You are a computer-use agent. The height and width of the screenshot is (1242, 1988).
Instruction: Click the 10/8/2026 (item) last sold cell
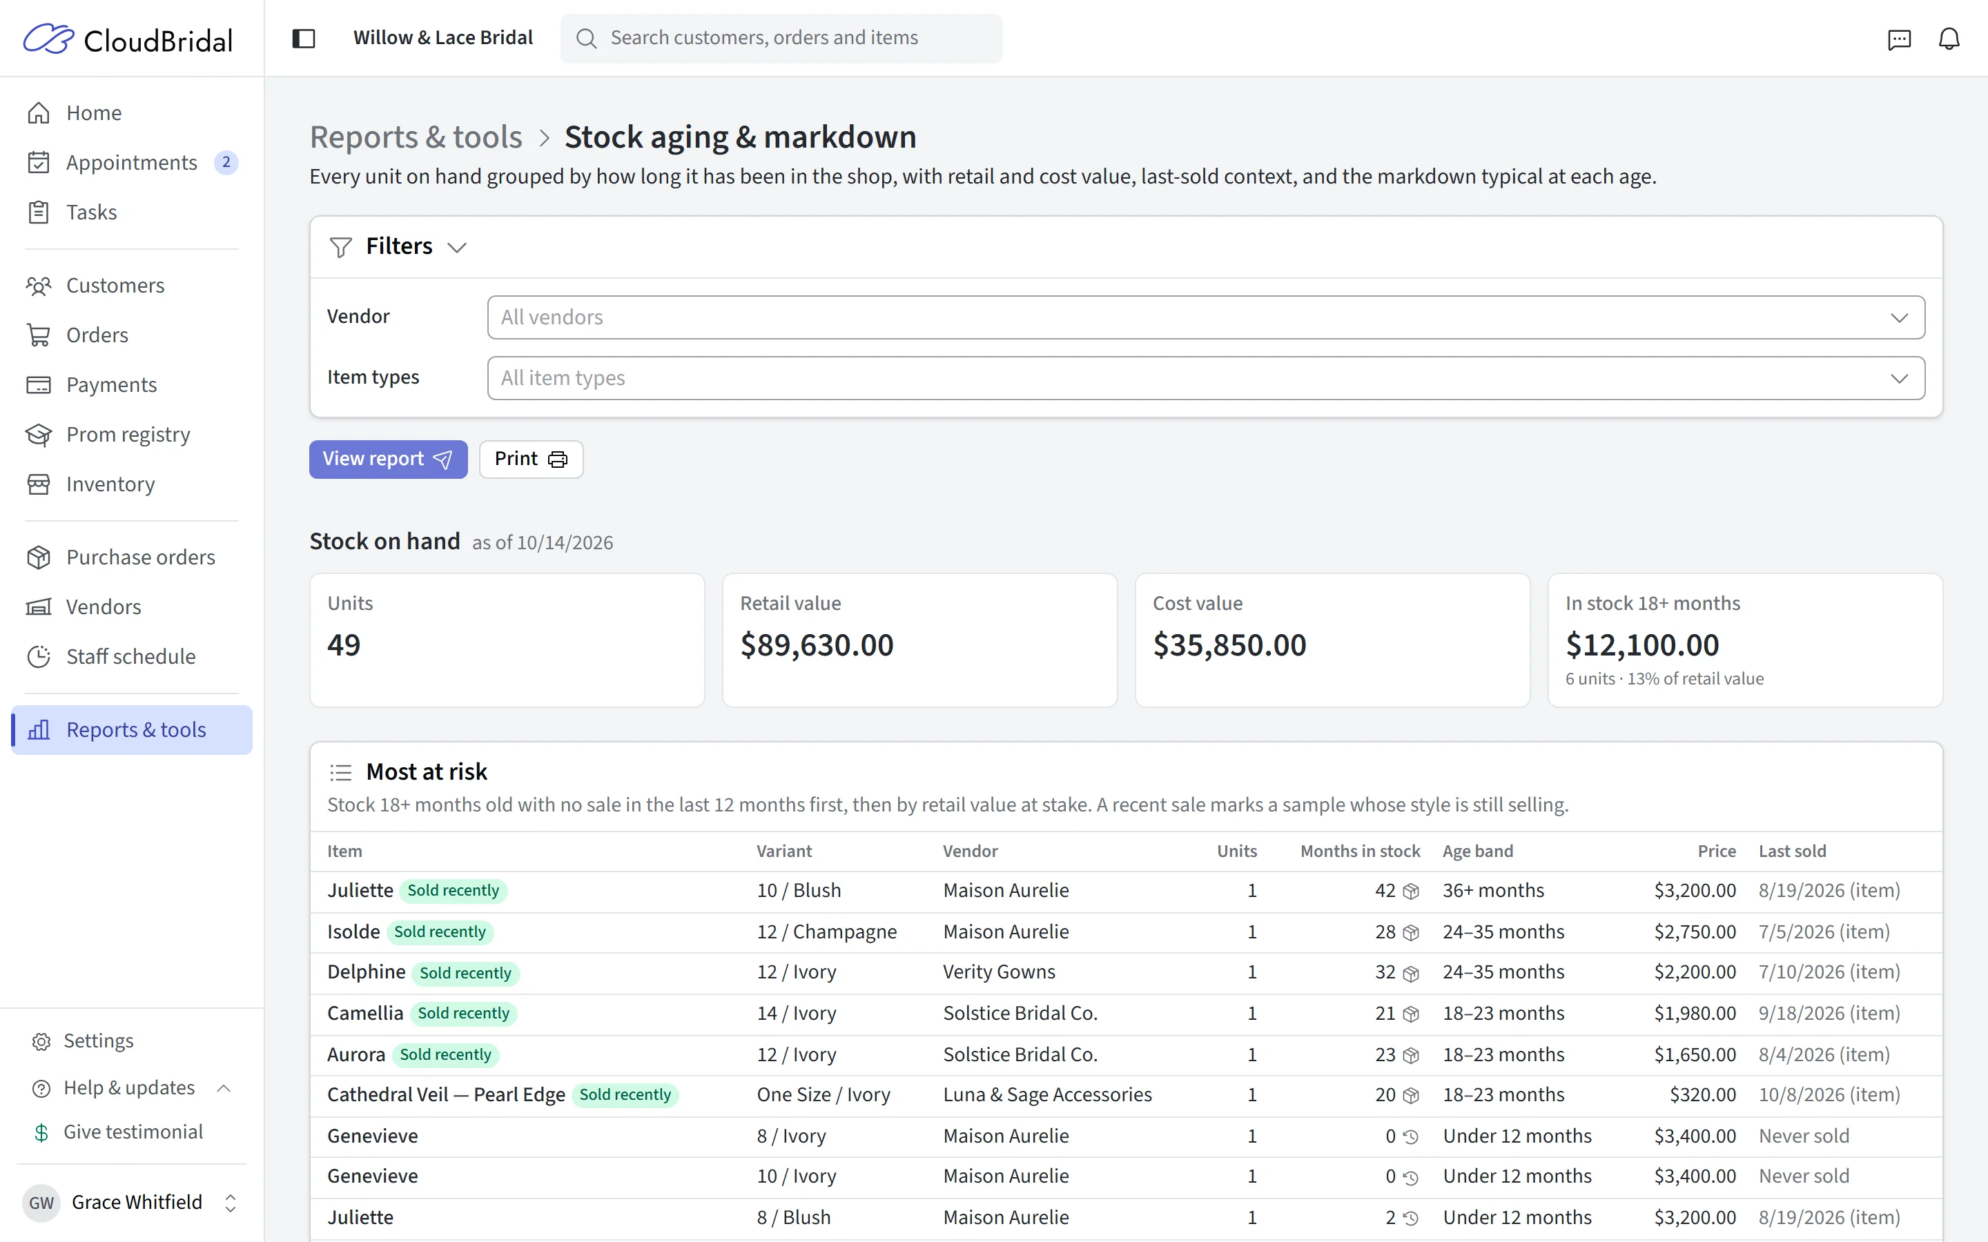1829,1095
